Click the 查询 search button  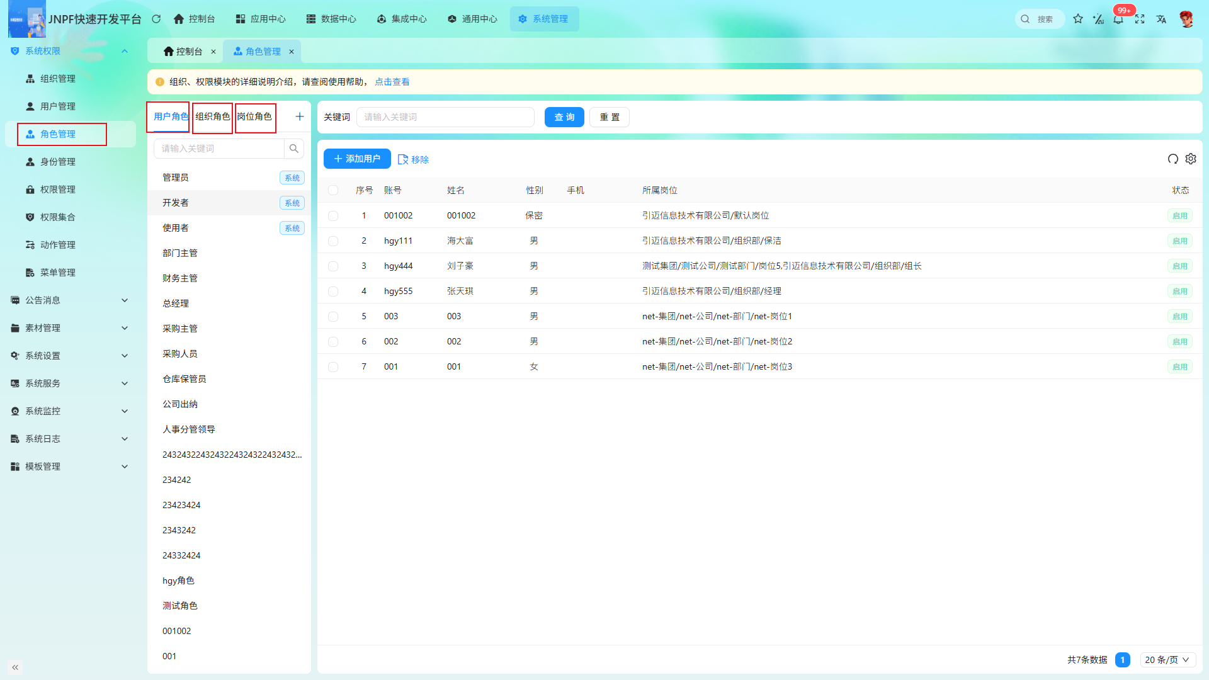(564, 117)
